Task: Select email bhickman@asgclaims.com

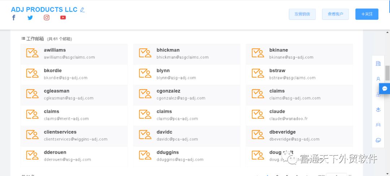Action: 183,57
